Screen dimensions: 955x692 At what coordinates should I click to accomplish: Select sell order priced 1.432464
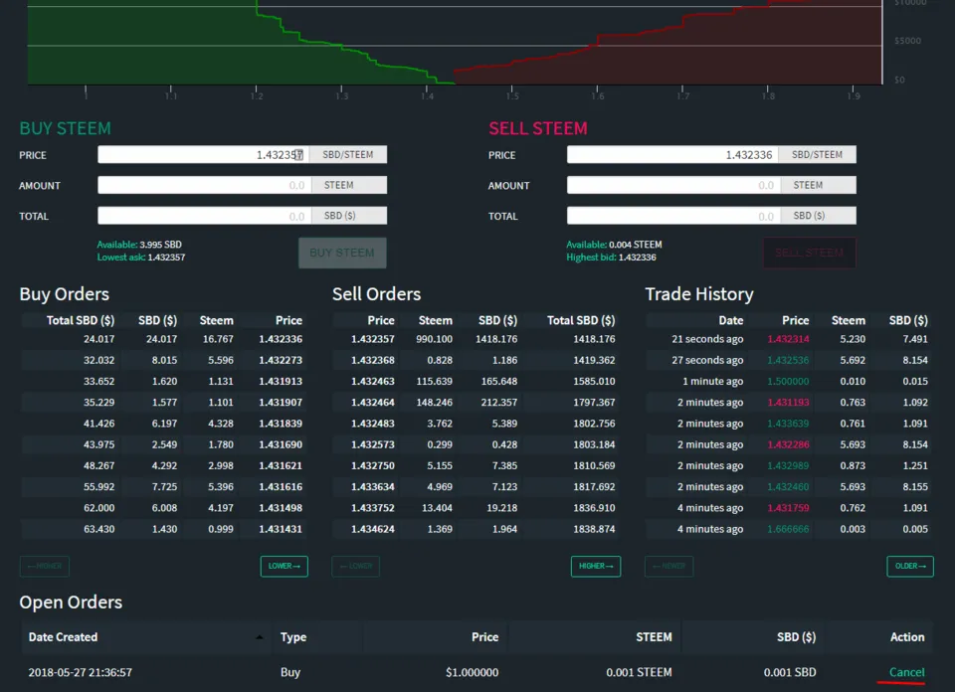click(477, 403)
